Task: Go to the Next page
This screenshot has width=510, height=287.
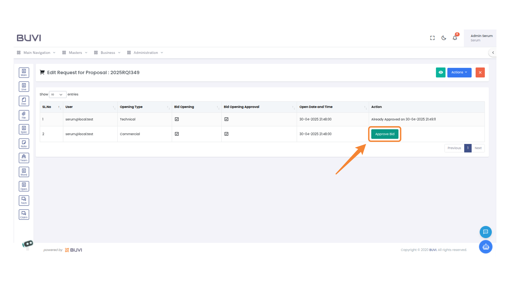Action: (478, 148)
